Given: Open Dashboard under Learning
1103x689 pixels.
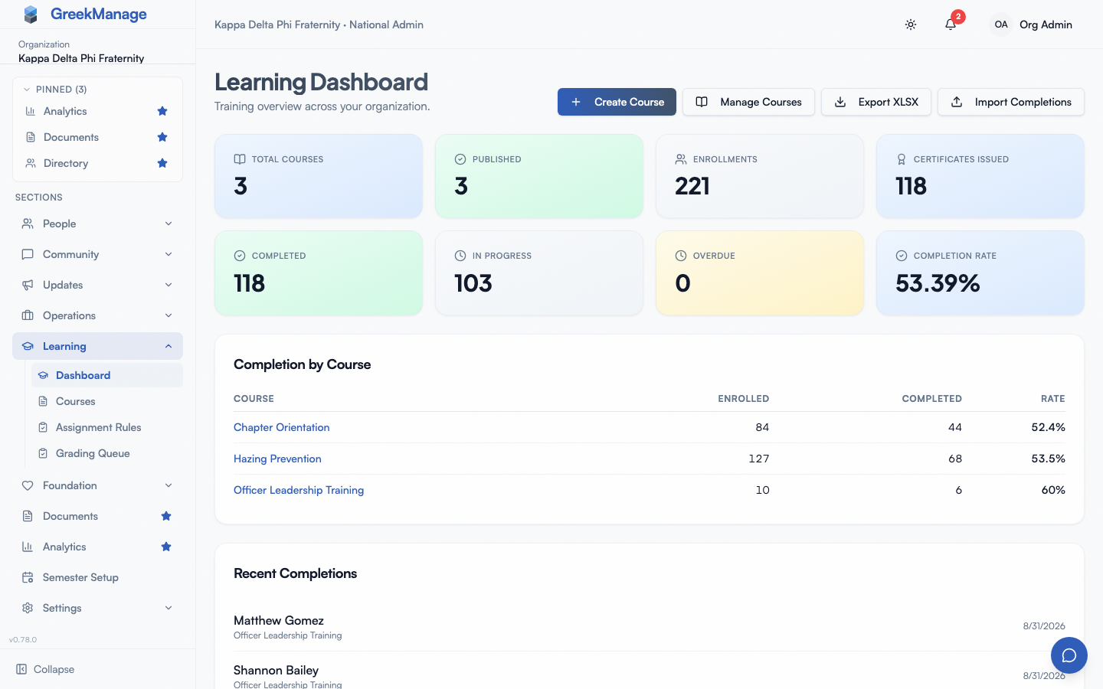Looking at the screenshot, I should click(107, 375).
